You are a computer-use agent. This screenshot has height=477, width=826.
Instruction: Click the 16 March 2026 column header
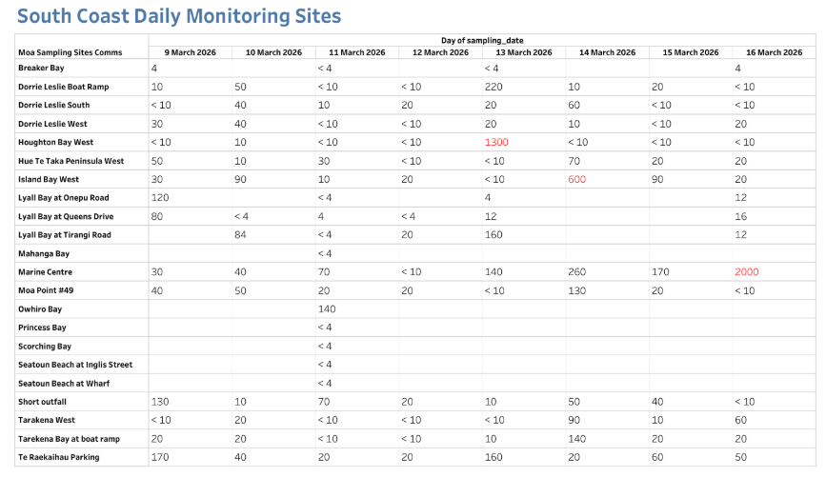point(774,52)
